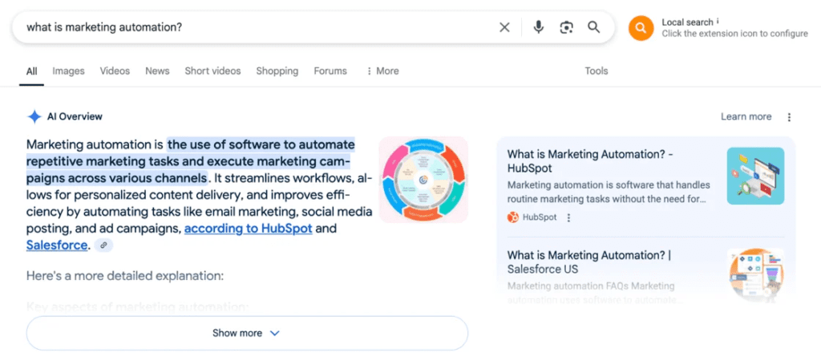The image size is (821, 357).
Task: Open the Short videos tab
Action: pos(212,71)
